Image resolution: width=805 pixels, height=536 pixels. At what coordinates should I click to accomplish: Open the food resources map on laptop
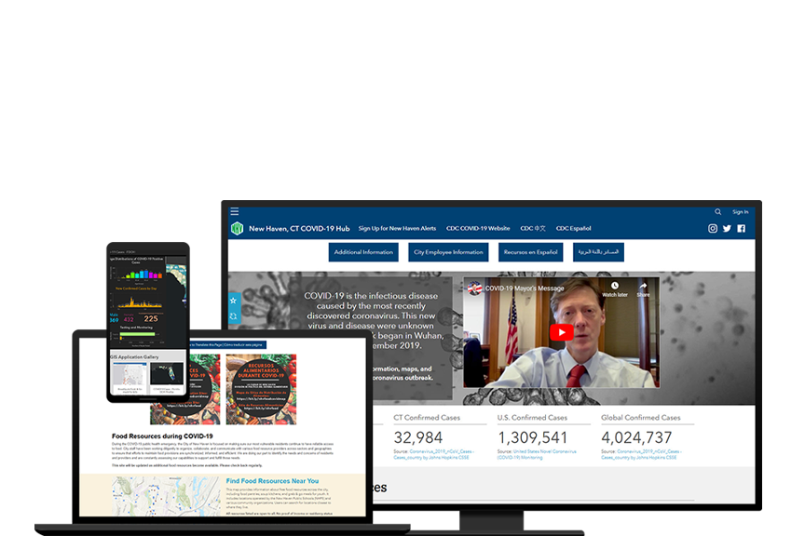tap(167, 496)
